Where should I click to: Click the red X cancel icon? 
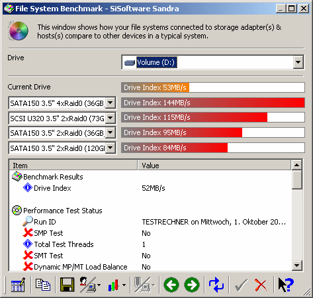click(261, 285)
